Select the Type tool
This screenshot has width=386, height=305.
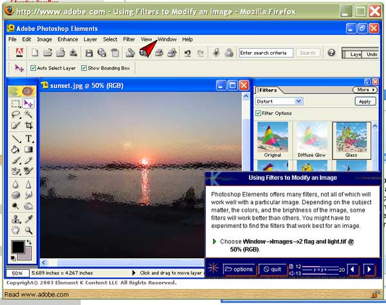[x=28, y=139]
